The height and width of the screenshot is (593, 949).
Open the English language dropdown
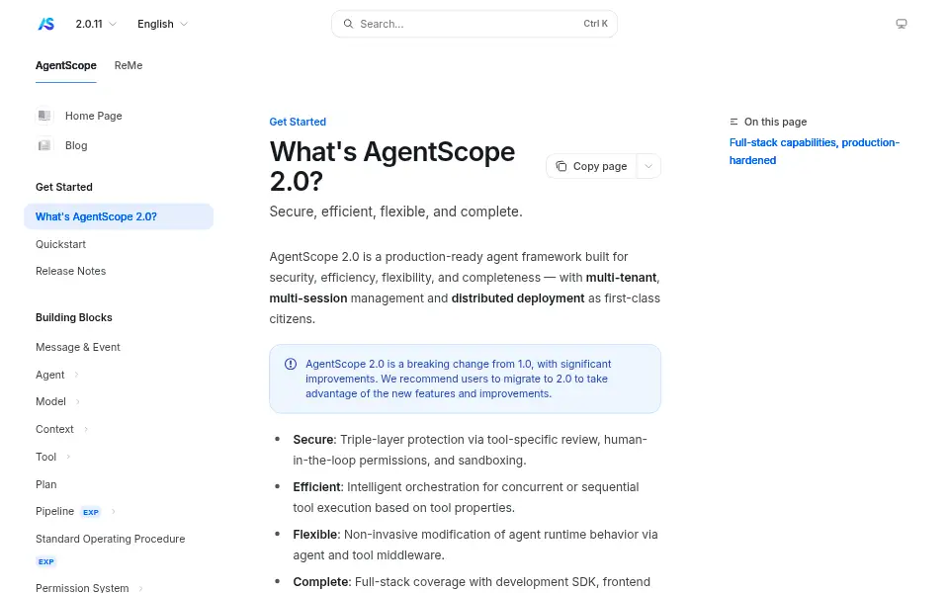162,24
